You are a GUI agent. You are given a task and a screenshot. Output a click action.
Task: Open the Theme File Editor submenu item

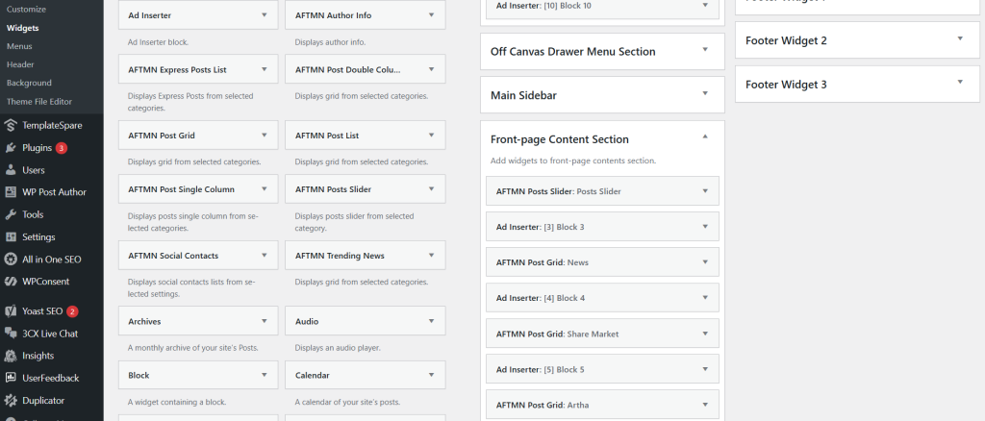click(39, 101)
